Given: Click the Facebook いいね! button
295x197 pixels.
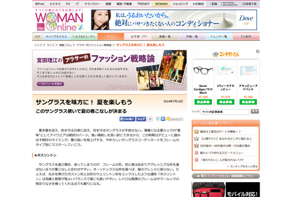Looking at the screenshot, I should [x=127, y=119].
